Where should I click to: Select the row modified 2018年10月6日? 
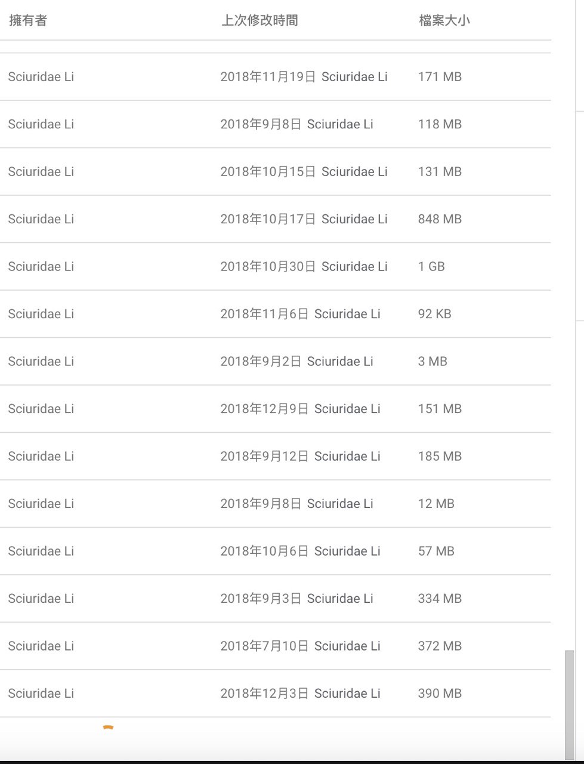click(275, 551)
